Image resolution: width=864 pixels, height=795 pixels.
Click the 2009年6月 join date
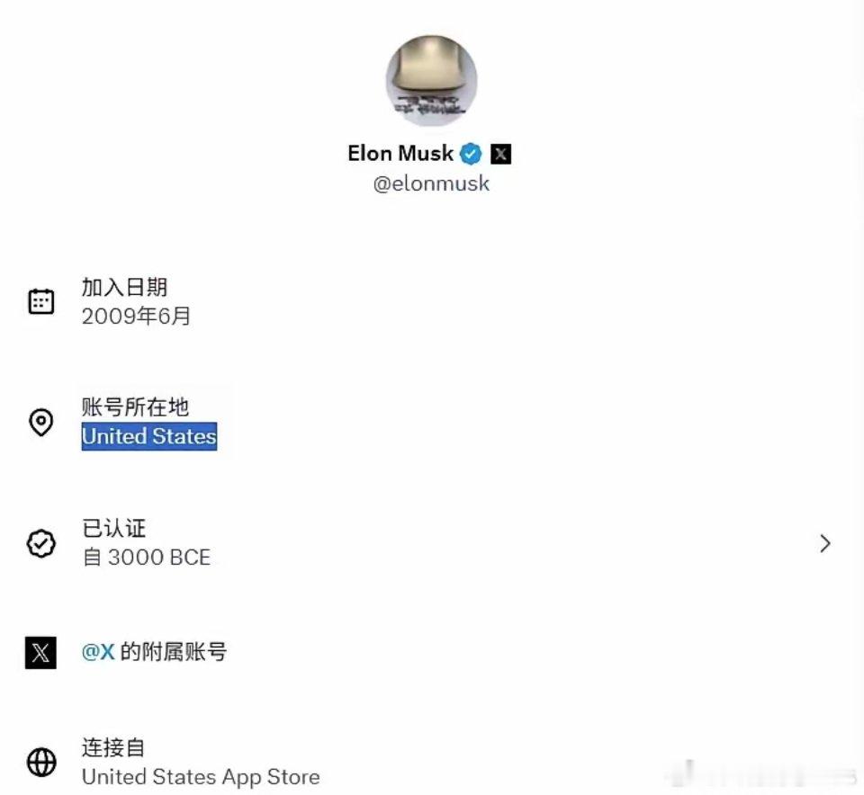(136, 316)
